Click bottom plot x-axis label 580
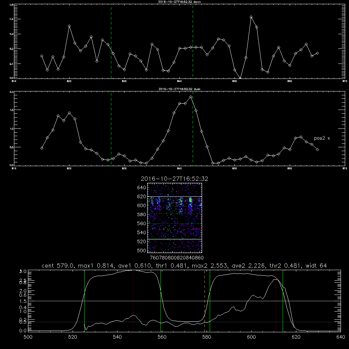 point(207,337)
